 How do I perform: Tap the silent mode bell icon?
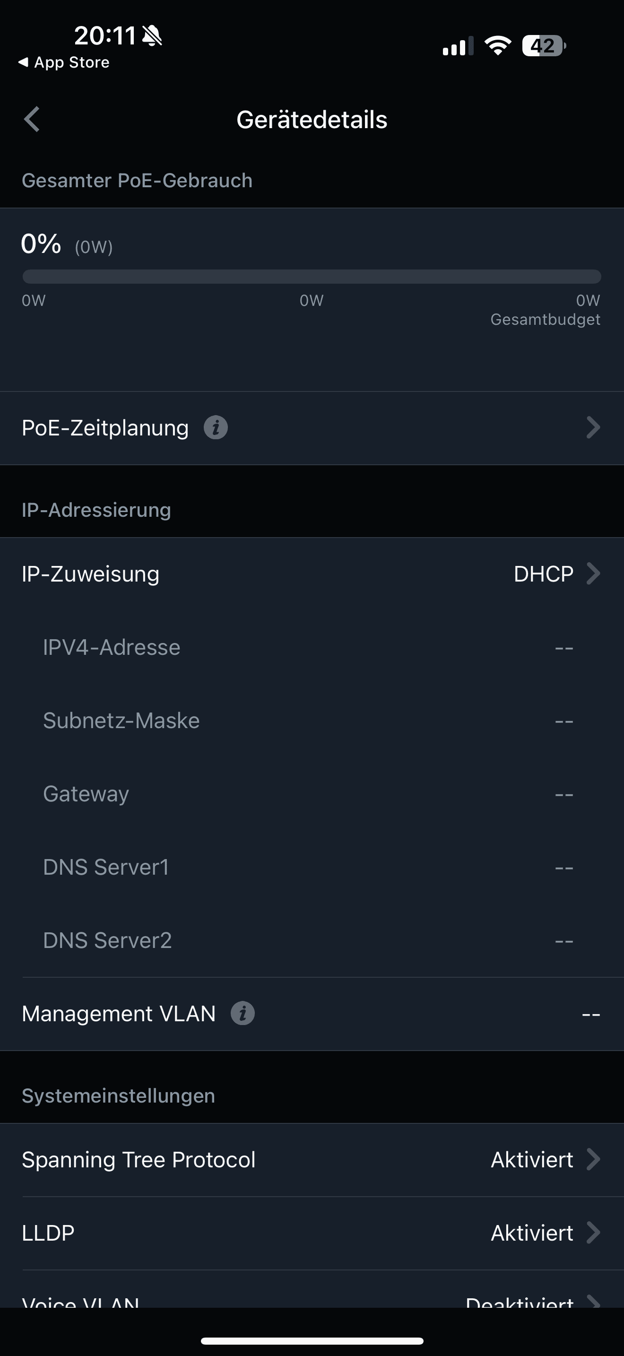pos(152,36)
